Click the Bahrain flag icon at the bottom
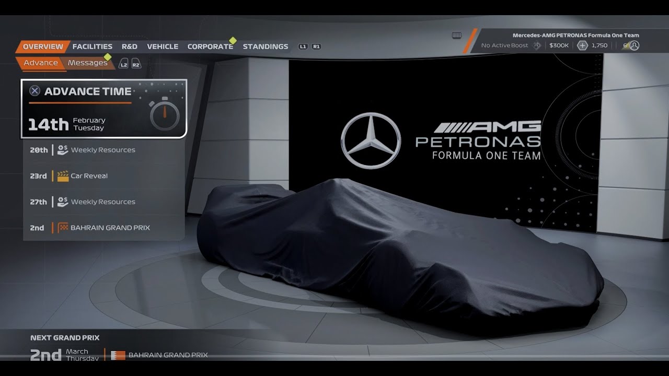 118,355
